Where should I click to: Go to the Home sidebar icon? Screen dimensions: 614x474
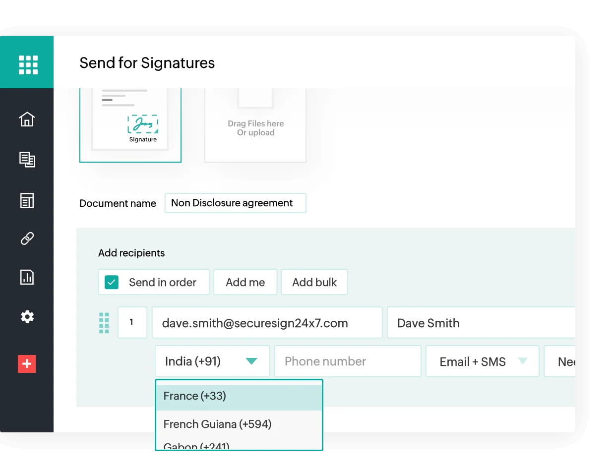click(27, 119)
